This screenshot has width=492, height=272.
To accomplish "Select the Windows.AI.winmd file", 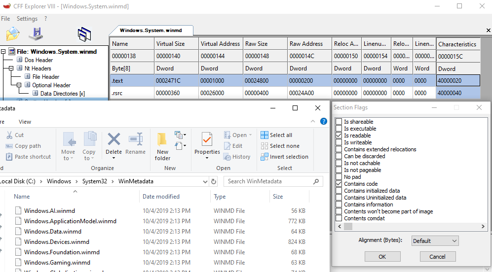I will click(x=49, y=210).
